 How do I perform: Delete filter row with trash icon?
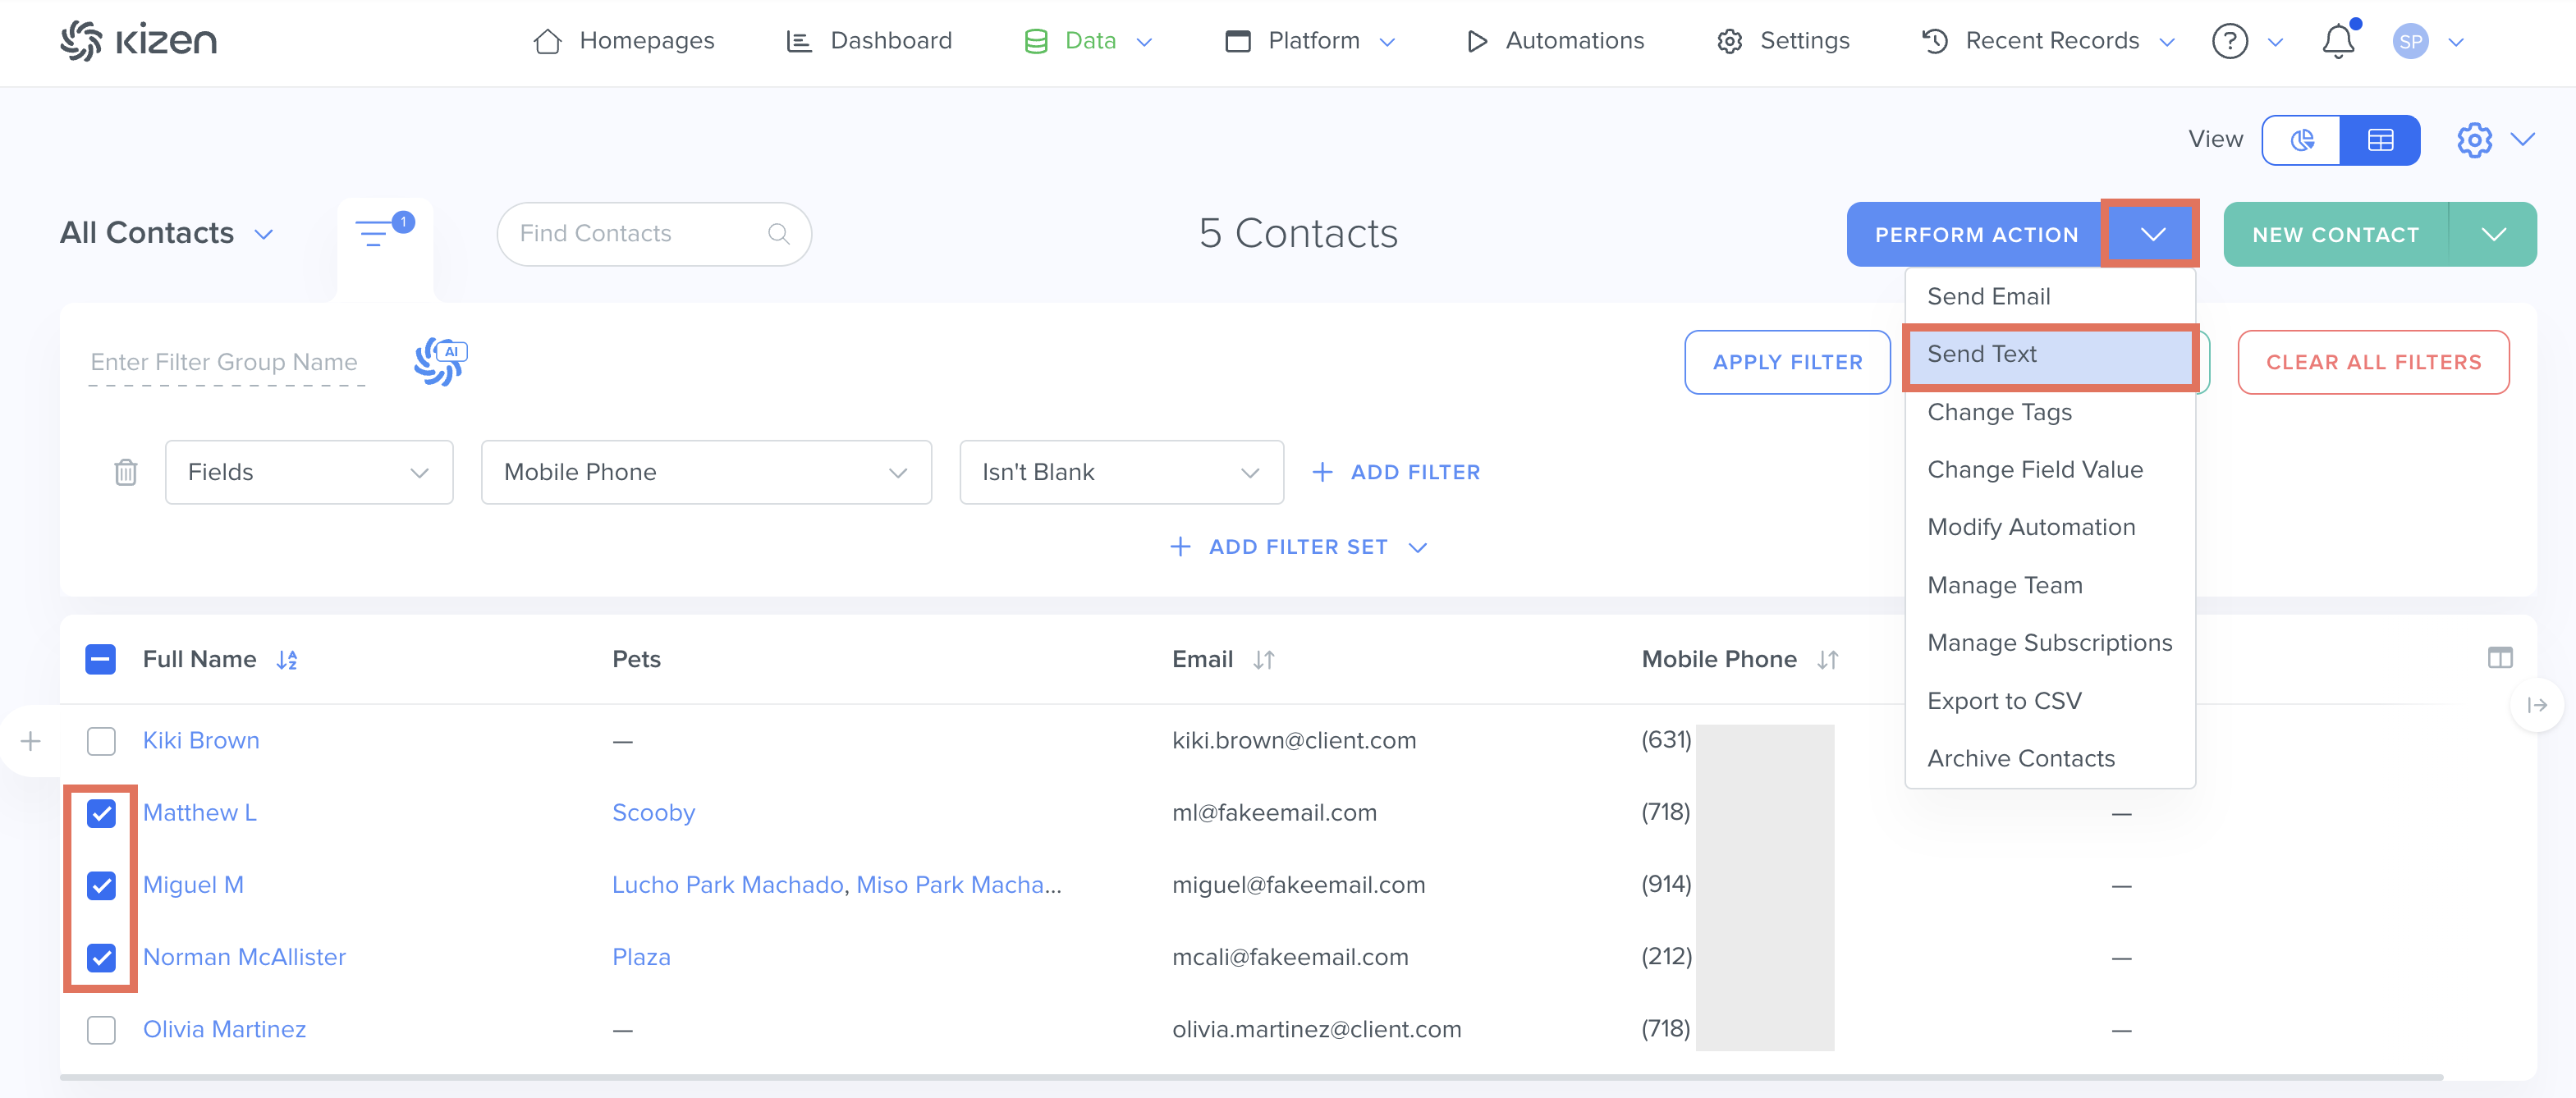125,472
